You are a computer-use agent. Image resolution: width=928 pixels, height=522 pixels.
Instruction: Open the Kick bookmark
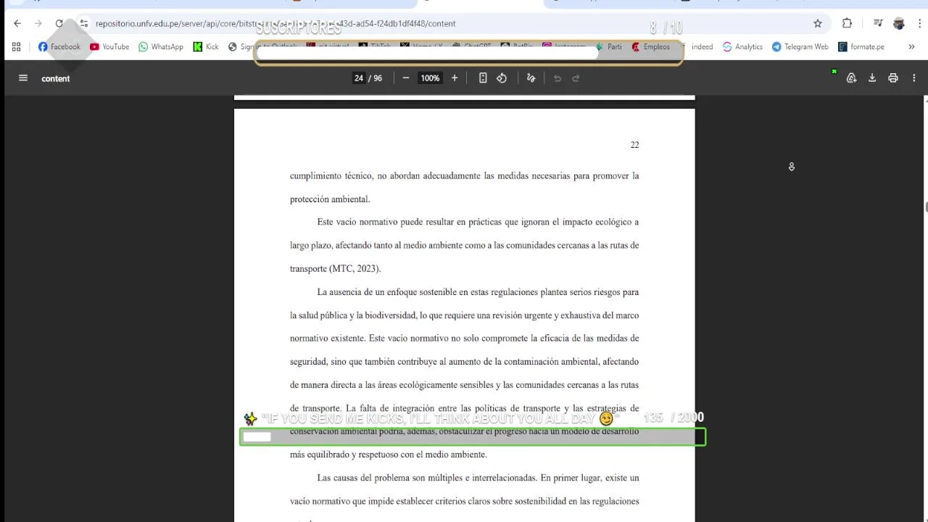[206, 46]
